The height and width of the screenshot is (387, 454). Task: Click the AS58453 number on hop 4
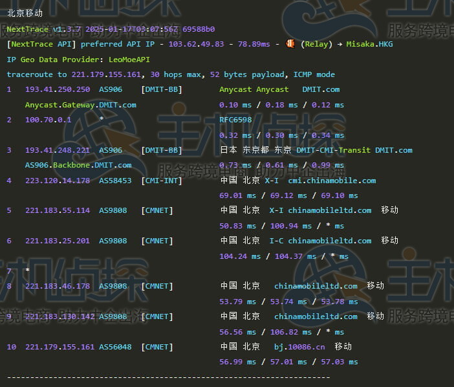115,181
